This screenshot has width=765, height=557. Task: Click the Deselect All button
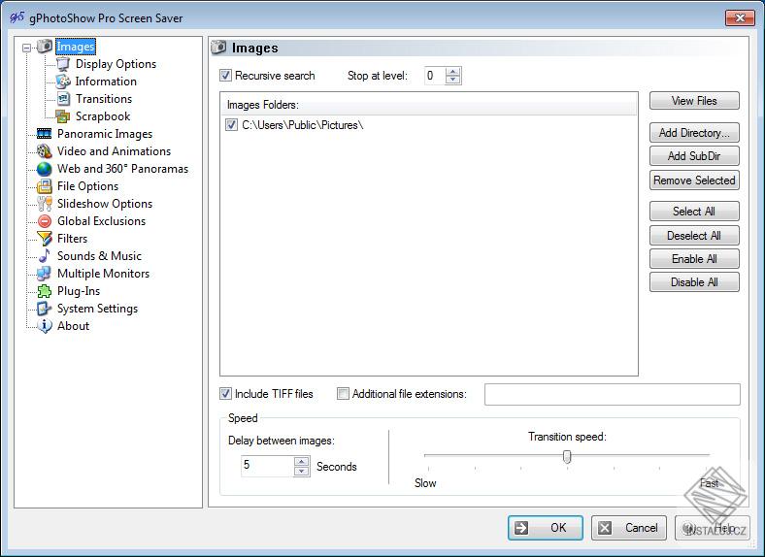[694, 236]
